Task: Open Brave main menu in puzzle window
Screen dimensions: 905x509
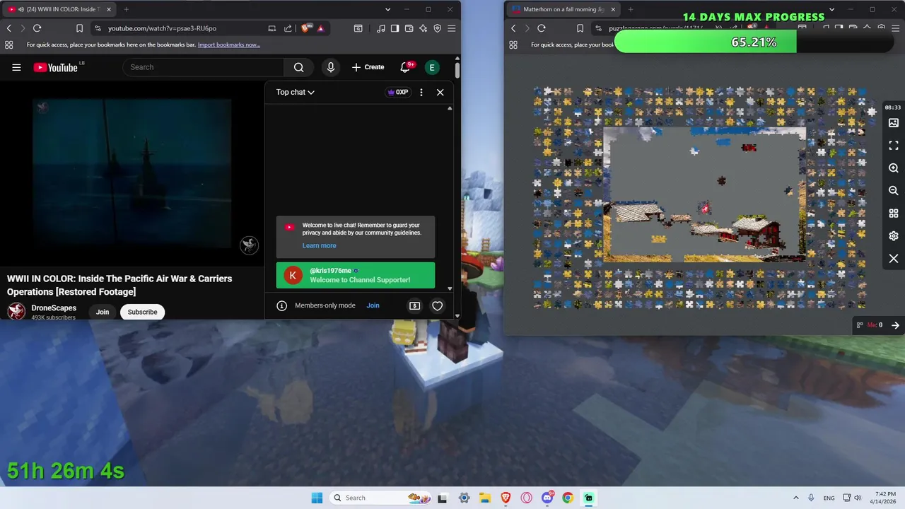Action: 895,28
